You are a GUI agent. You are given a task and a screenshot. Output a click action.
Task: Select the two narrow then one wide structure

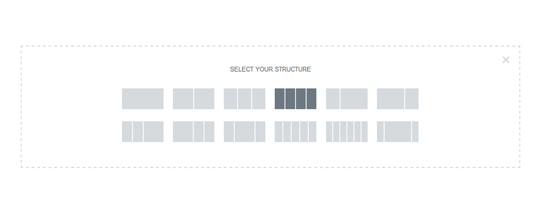point(142,132)
